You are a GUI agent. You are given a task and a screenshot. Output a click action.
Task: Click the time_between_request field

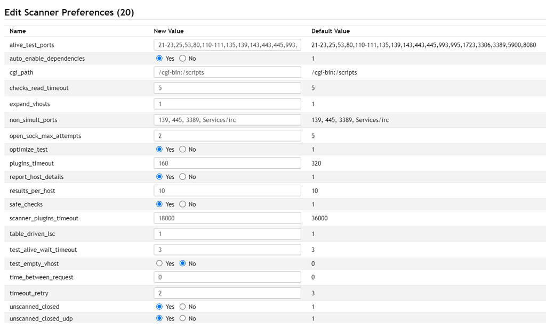coord(227,277)
